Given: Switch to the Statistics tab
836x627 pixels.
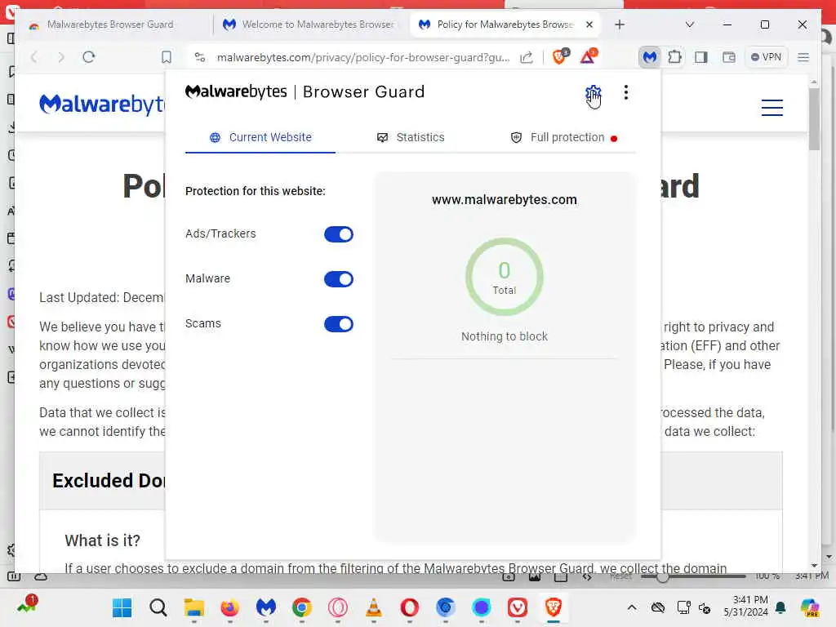Looking at the screenshot, I should click(x=411, y=137).
